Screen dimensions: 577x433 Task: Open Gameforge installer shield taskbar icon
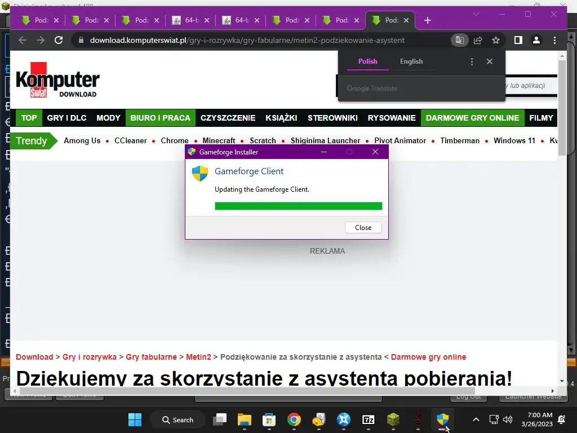coord(443,419)
